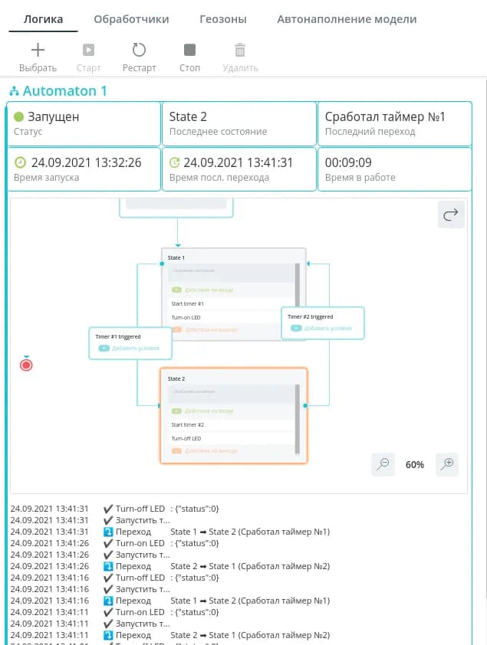Screen dimensions: 487x645
Task: Click the Turn-on LED action in State 1
Action: pyautogui.click(x=186, y=317)
